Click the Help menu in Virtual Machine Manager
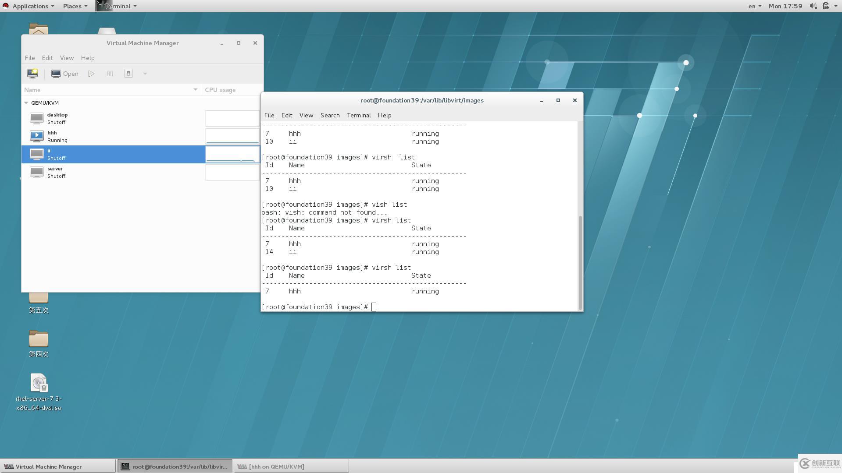 87,57
